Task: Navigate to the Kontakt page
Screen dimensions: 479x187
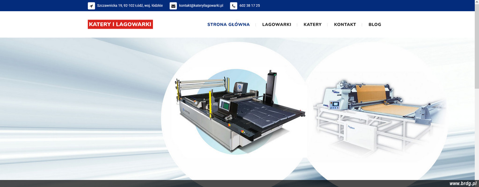Action: (345, 24)
